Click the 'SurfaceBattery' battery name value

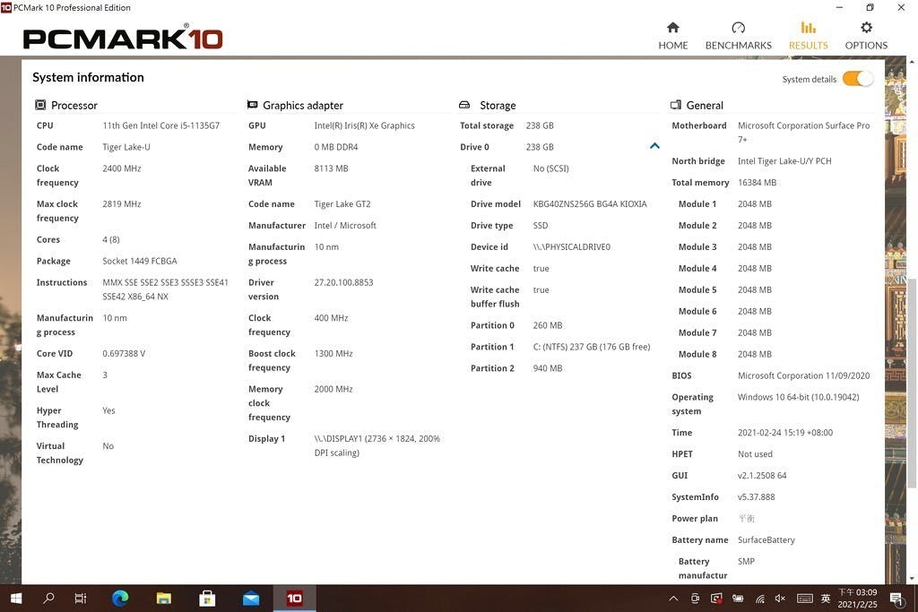766,539
